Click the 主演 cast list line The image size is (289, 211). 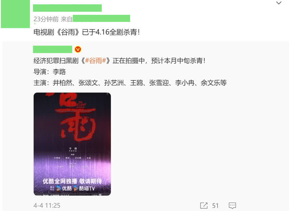click(x=130, y=83)
